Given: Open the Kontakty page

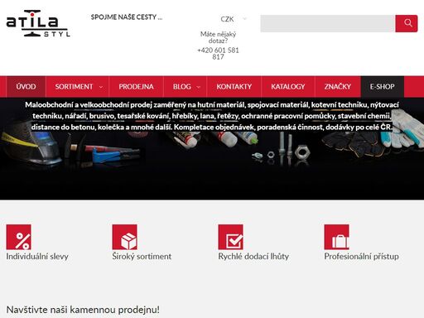Looking at the screenshot, I should pyautogui.click(x=234, y=87).
